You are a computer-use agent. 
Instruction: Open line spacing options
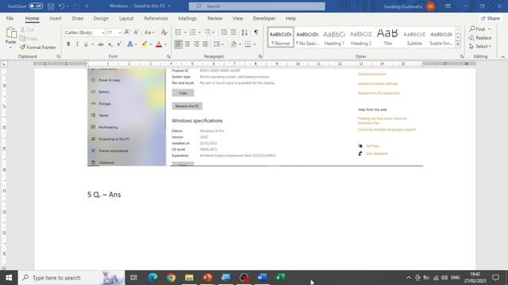[218, 44]
